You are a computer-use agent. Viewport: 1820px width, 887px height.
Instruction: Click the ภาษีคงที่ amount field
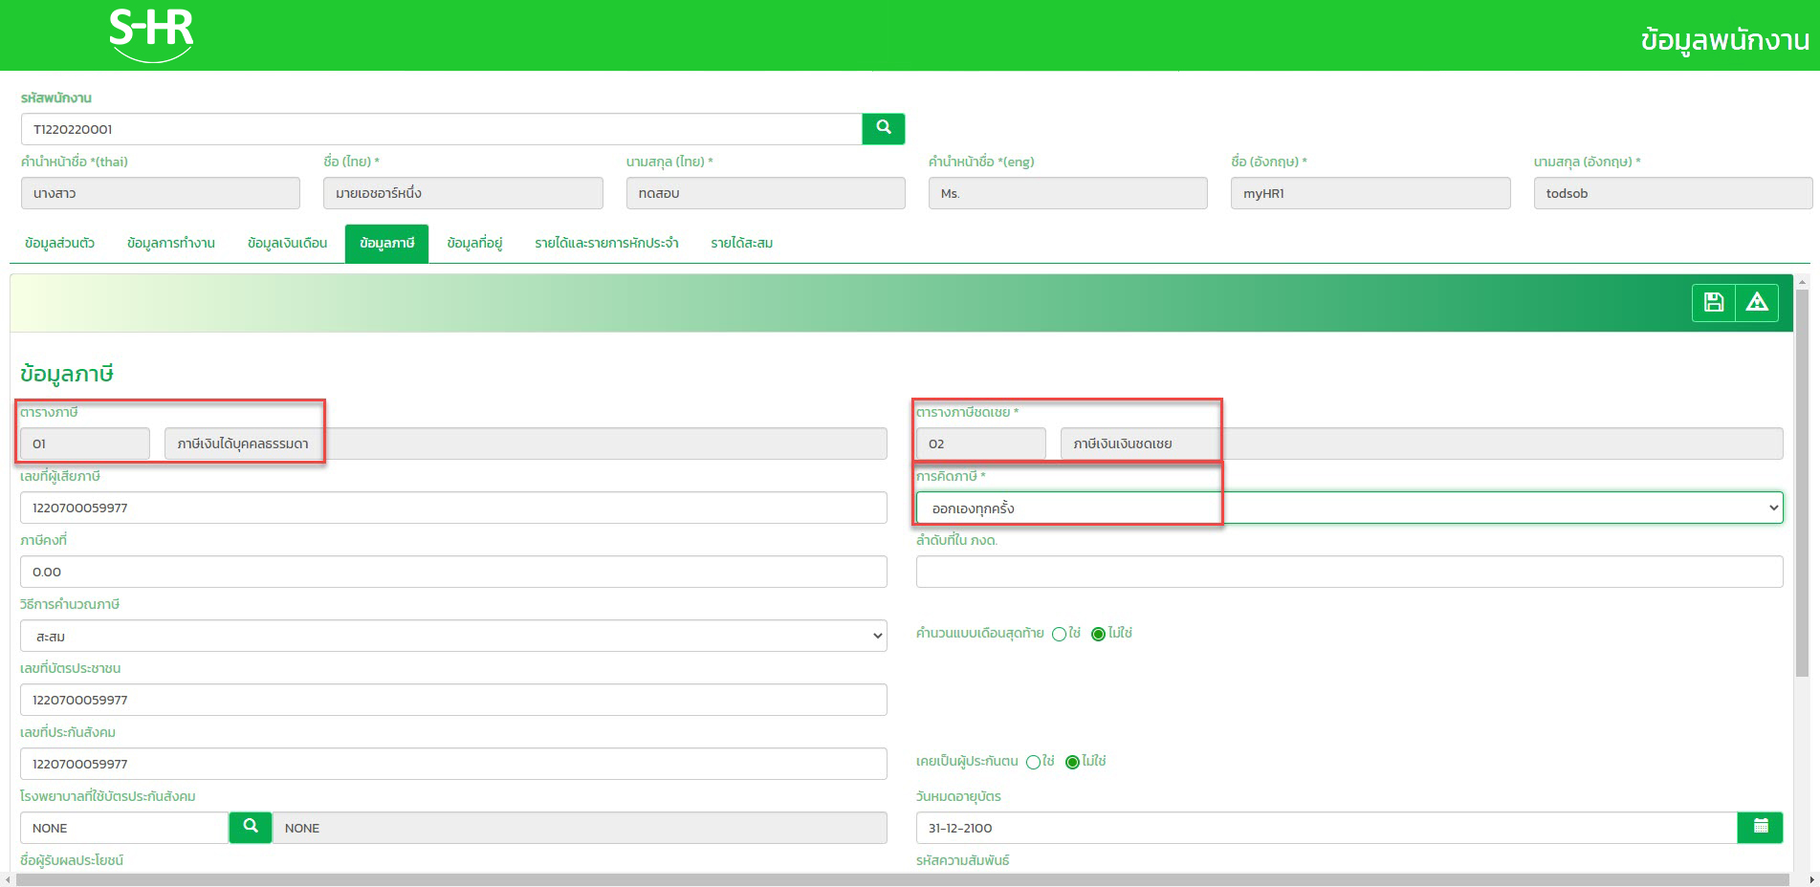454,572
